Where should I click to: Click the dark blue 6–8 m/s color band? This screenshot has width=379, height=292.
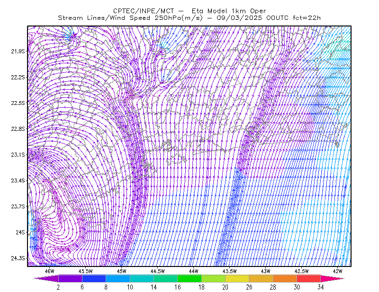(94, 278)
